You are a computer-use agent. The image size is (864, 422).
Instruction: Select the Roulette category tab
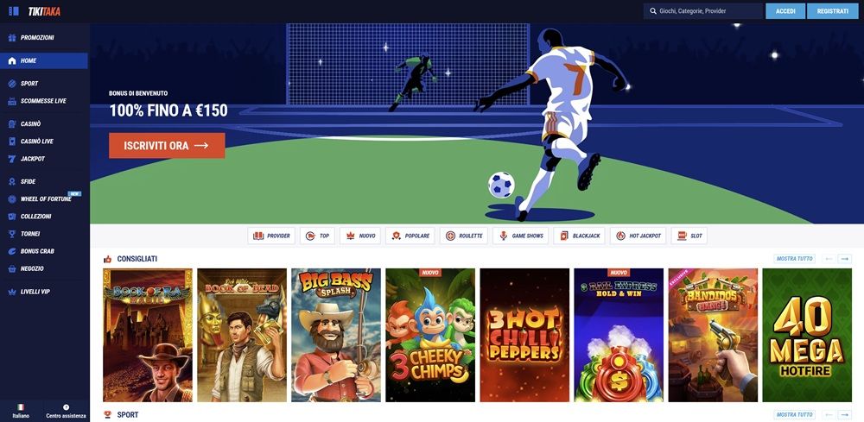[464, 236]
